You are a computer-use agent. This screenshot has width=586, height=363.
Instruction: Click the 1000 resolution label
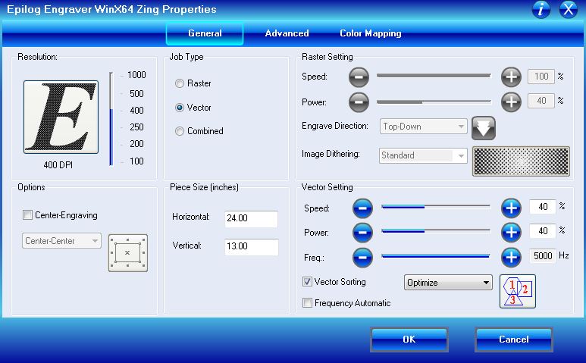(x=136, y=75)
